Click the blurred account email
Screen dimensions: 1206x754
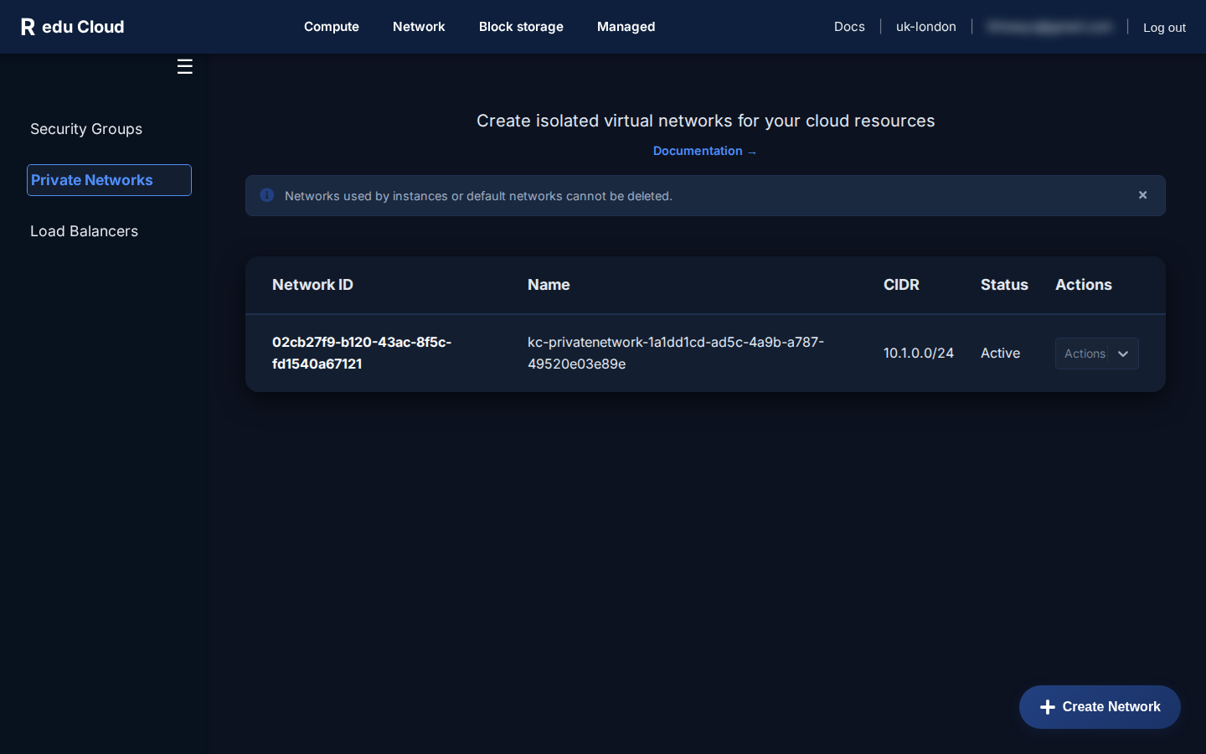click(x=1049, y=27)
